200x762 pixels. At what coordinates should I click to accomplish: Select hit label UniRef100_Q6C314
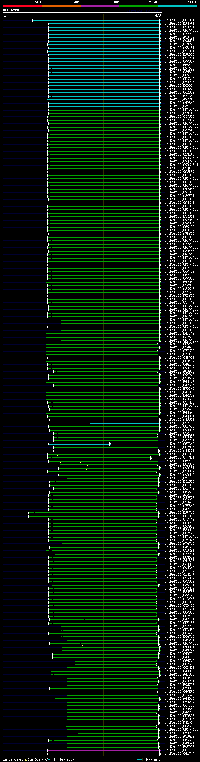click(x=179, y=740)
